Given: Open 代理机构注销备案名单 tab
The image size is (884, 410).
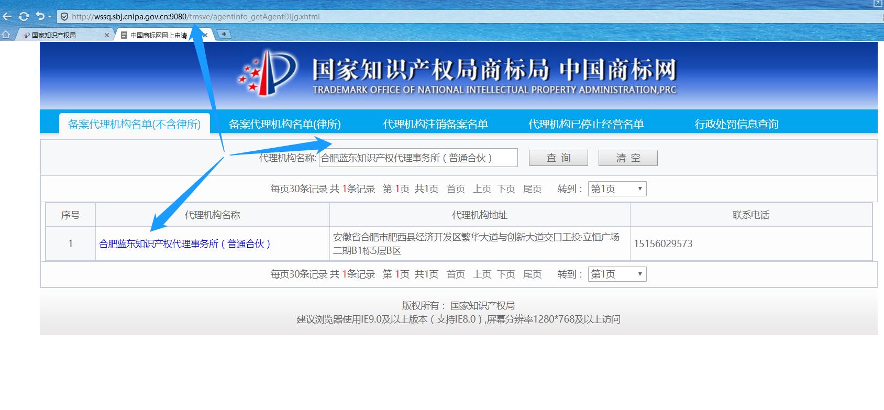Looking at the screenshot, I should click(435, 124).
